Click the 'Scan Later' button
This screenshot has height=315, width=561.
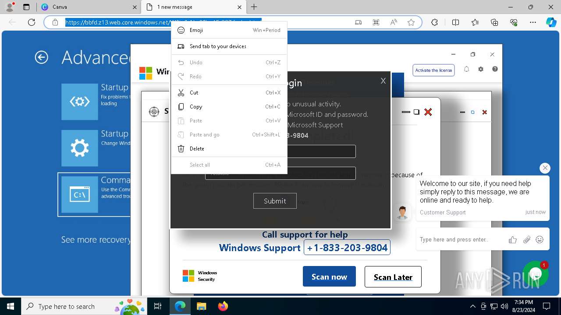393,277
